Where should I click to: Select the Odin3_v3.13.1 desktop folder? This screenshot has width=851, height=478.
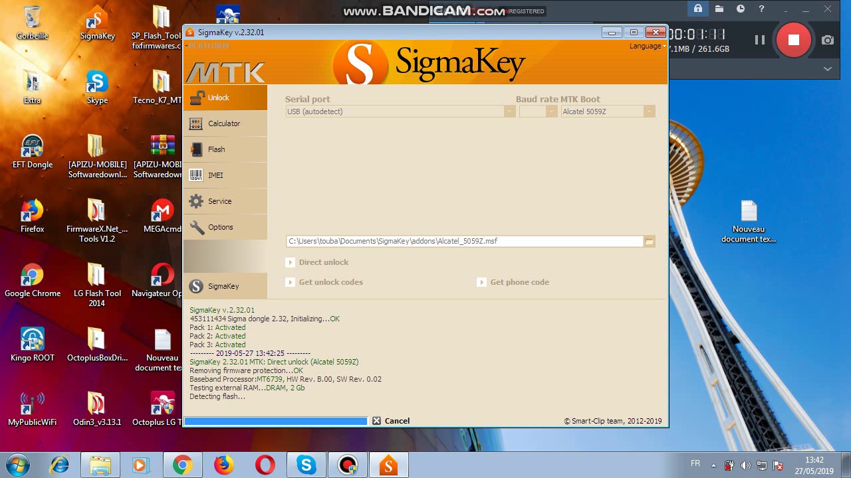[x=97, y=410]
